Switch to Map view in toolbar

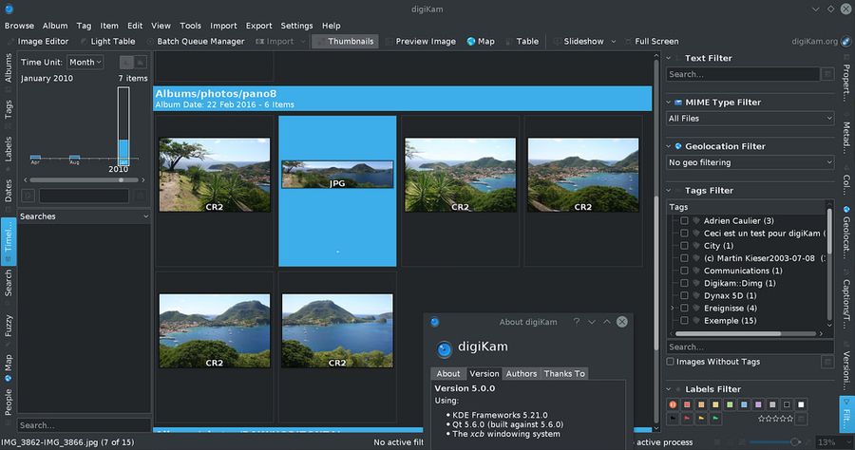coord(481,42)
